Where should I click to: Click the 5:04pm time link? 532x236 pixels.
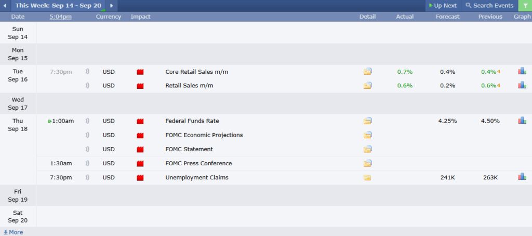pos(61,17)
